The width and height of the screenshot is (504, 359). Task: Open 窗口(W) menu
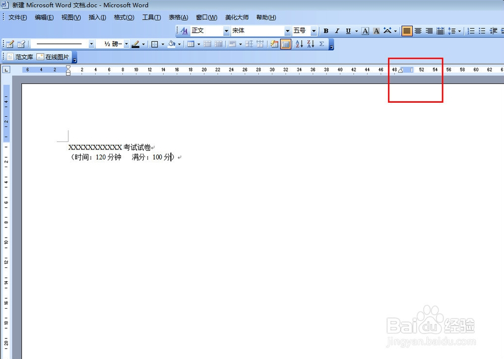click(x=207, y=17)
